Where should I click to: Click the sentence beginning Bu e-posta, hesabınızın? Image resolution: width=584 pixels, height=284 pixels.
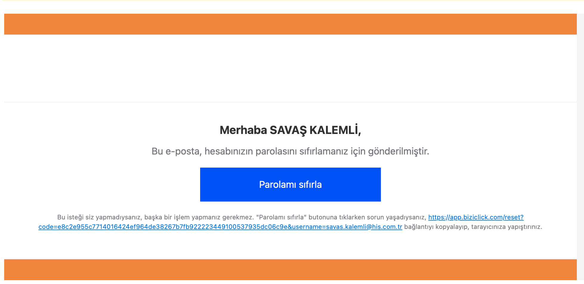pos(290,151)
